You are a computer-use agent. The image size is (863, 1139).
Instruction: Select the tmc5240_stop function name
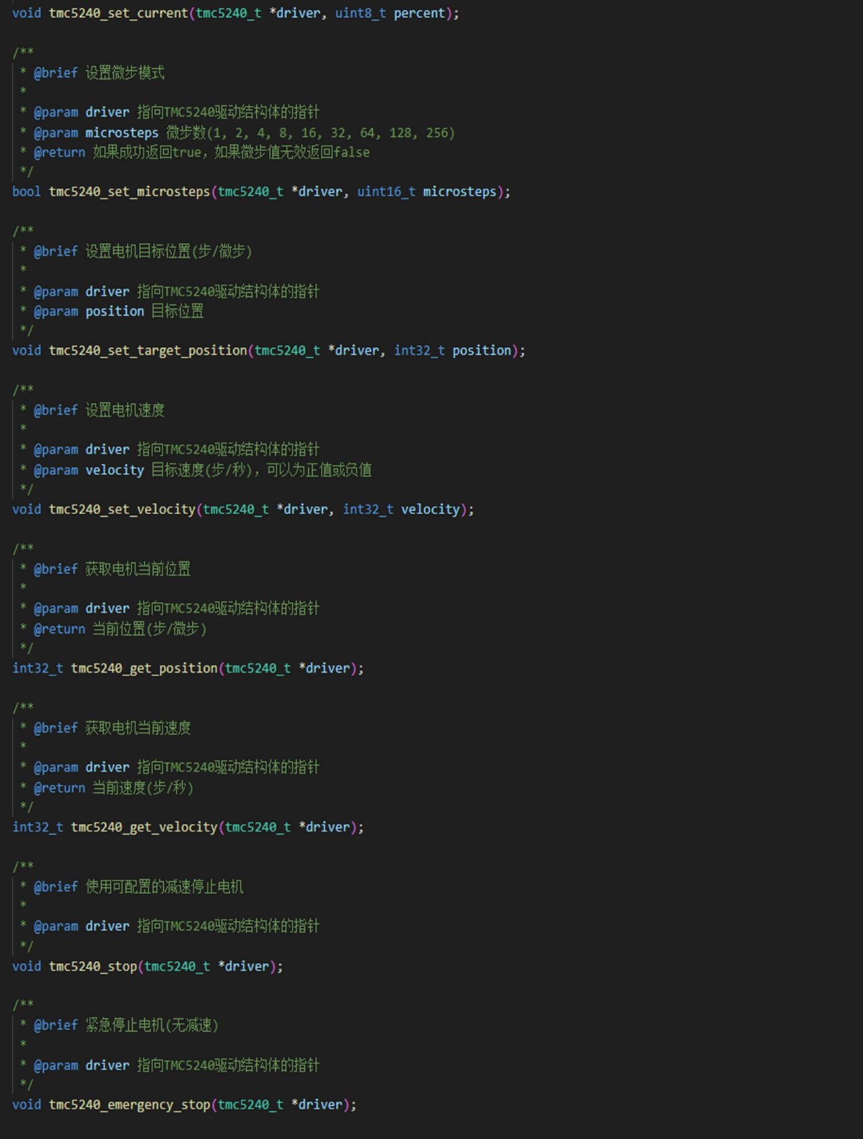click(93, 966)
